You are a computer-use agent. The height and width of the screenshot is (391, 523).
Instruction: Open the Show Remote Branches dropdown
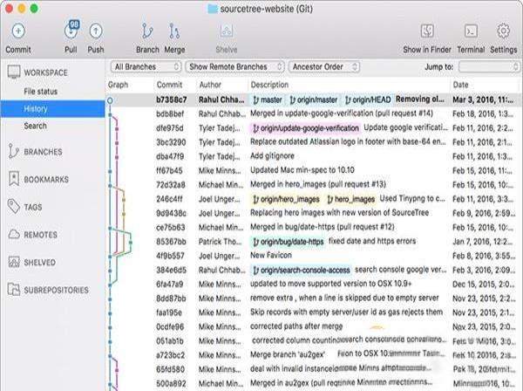click(234, 67)
